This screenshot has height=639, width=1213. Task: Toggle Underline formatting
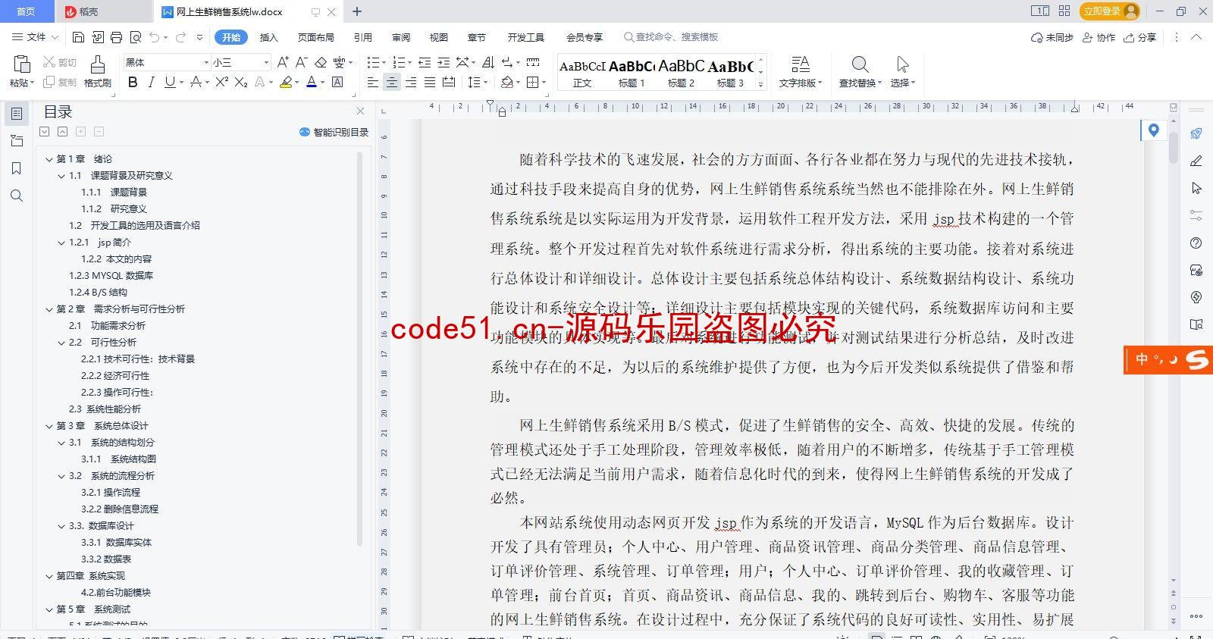click(169, 82)
